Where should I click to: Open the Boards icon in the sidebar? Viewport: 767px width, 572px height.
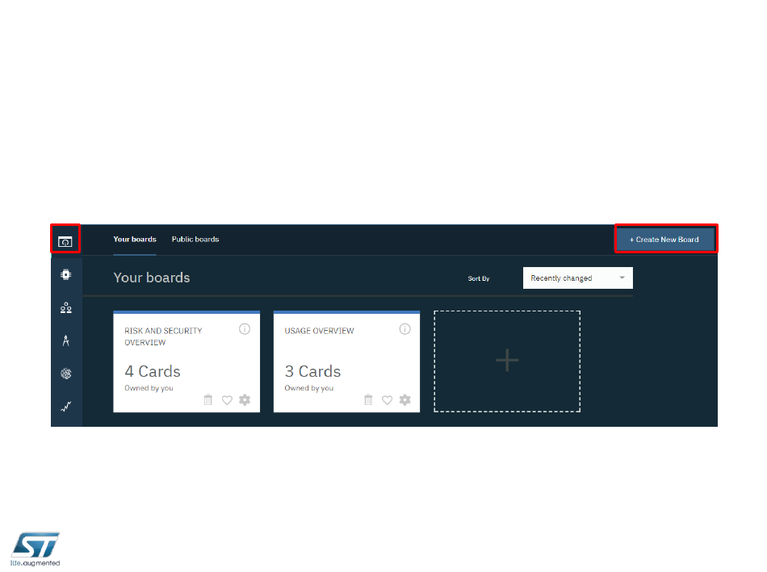click(65, 241)
